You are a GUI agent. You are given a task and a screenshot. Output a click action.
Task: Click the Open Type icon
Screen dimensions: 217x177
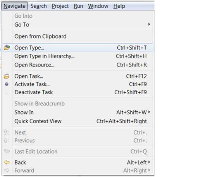[x=7, y=48]
